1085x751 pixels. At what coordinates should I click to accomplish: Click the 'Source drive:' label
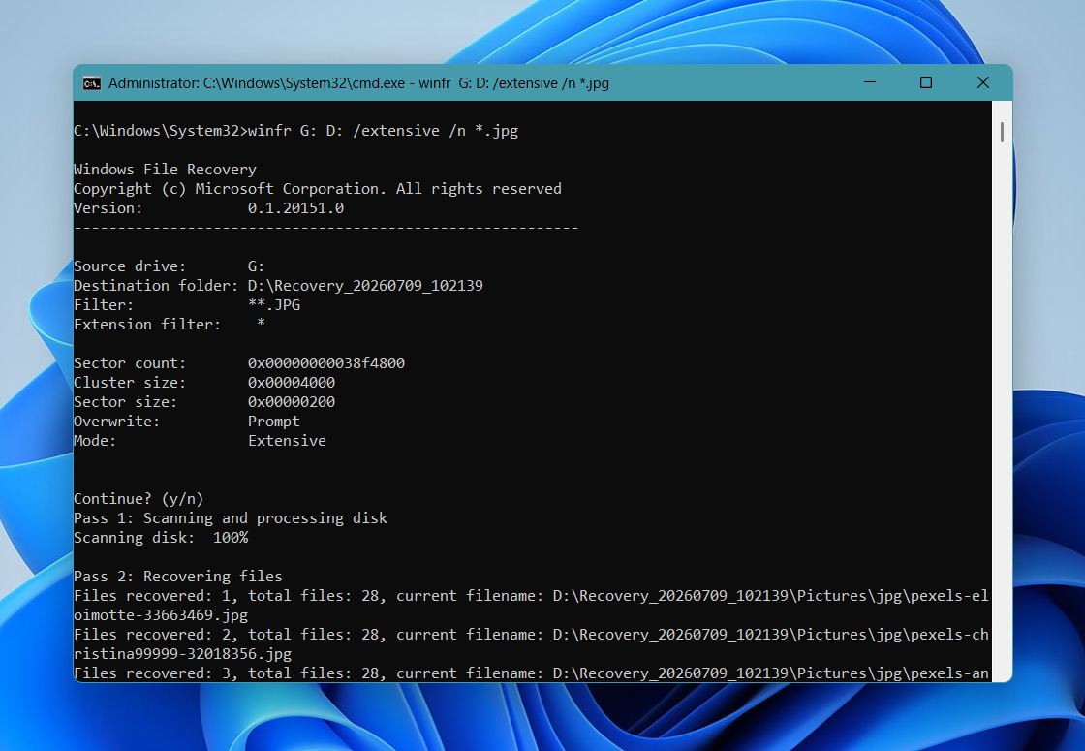pos(130,266)
